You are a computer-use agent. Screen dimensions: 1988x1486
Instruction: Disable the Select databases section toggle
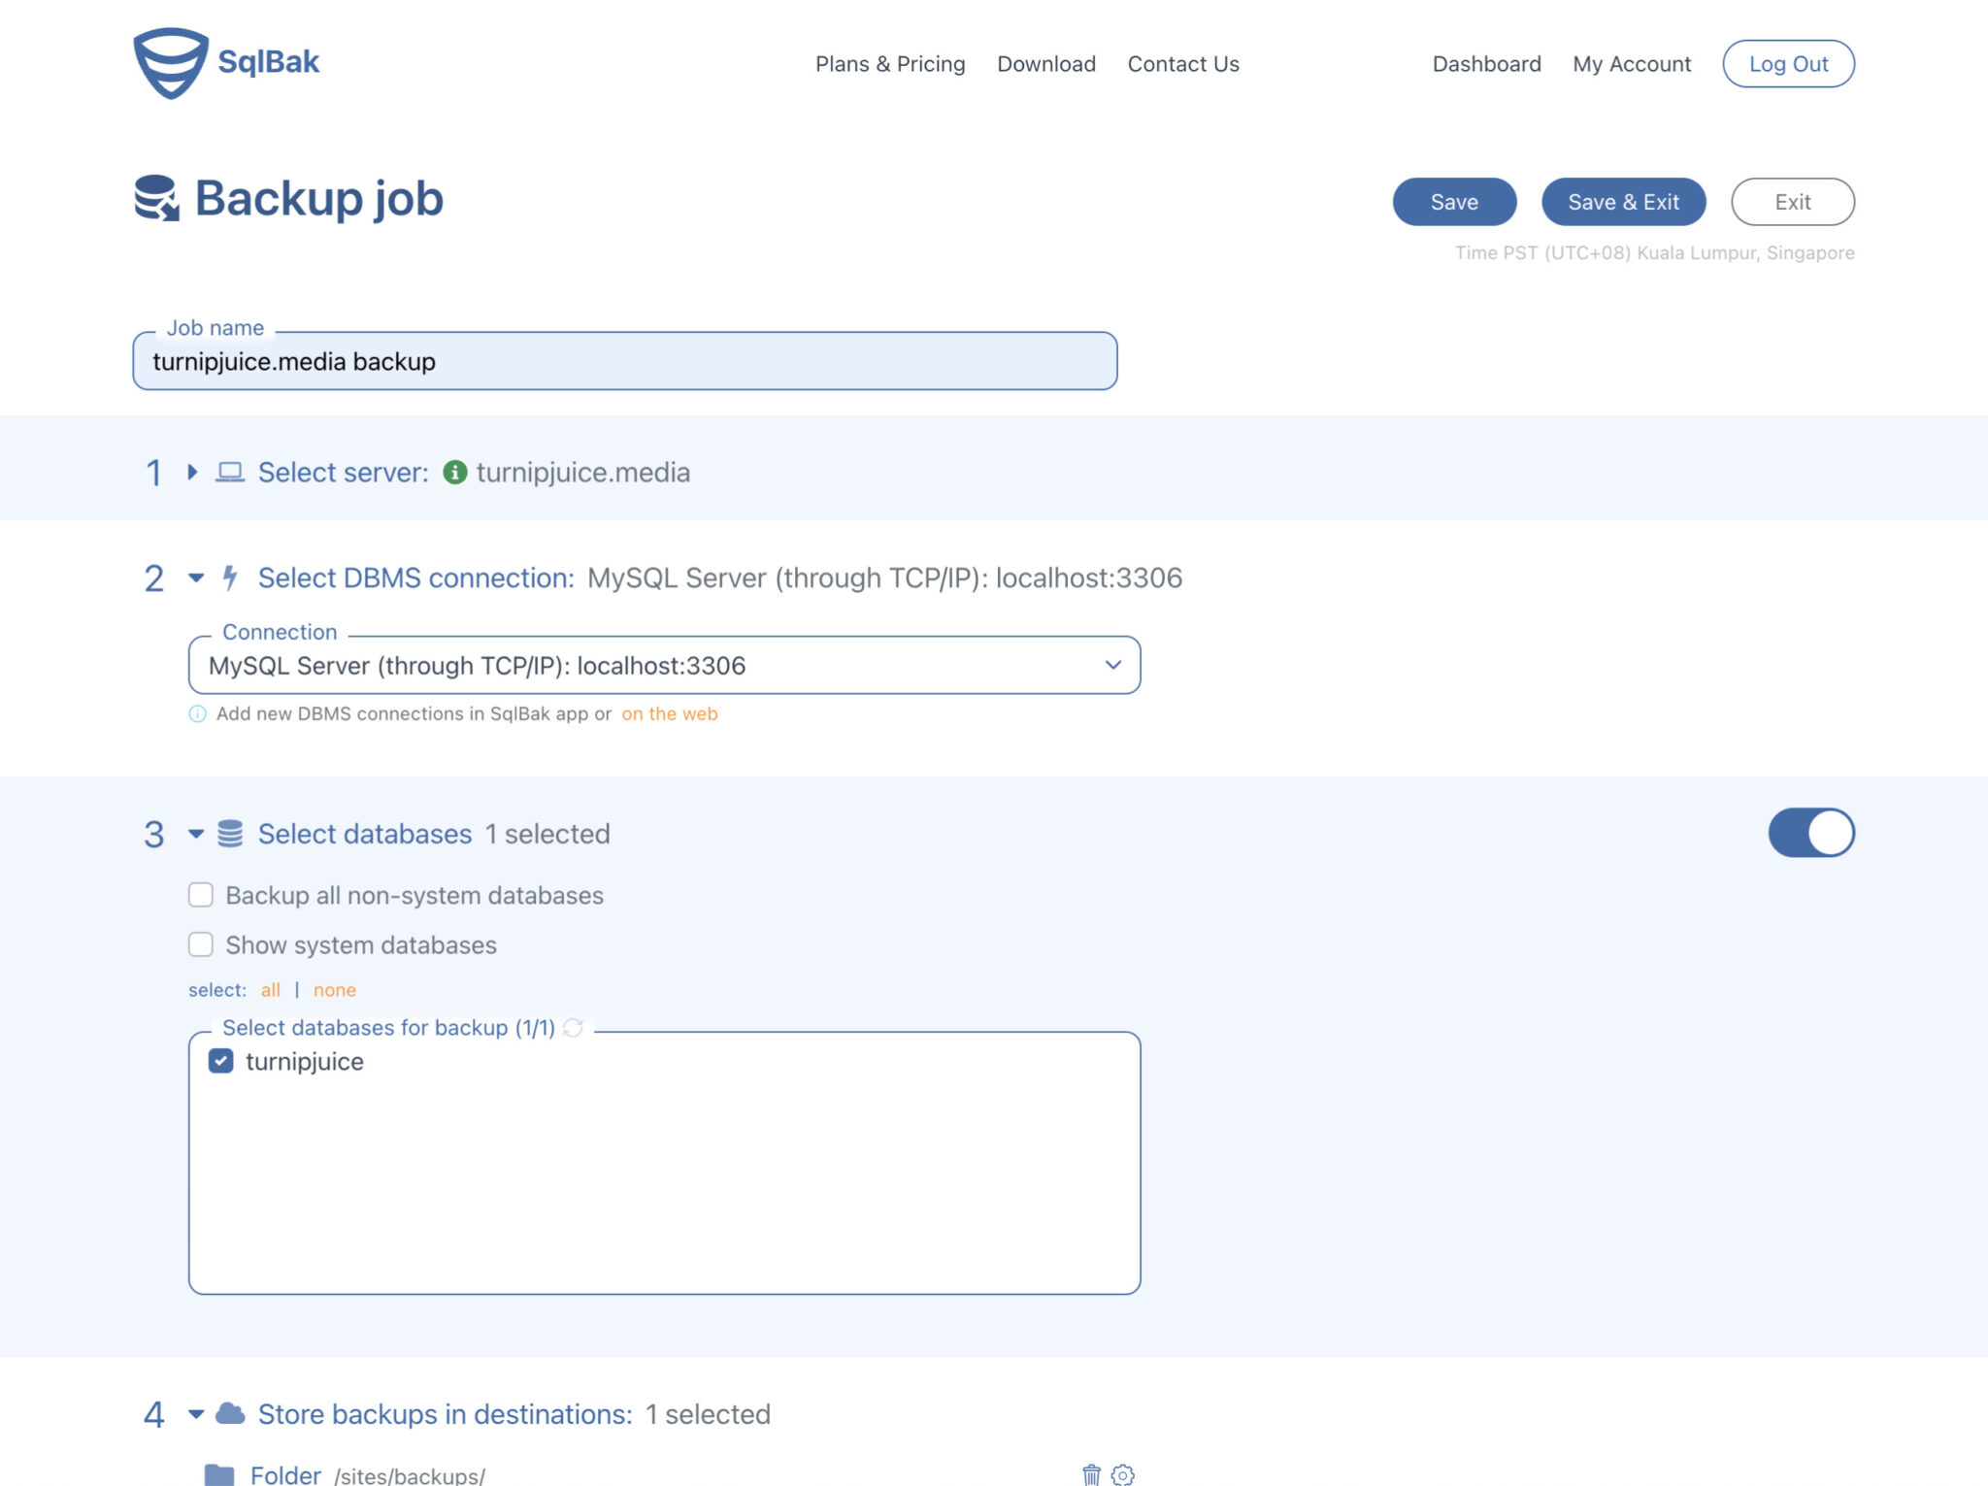point(1810,832)
